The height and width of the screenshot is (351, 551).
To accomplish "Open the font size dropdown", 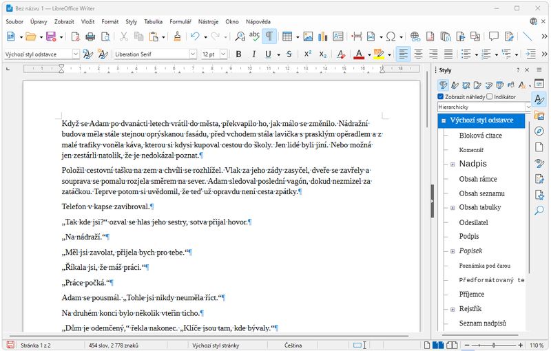I will 223,54.
